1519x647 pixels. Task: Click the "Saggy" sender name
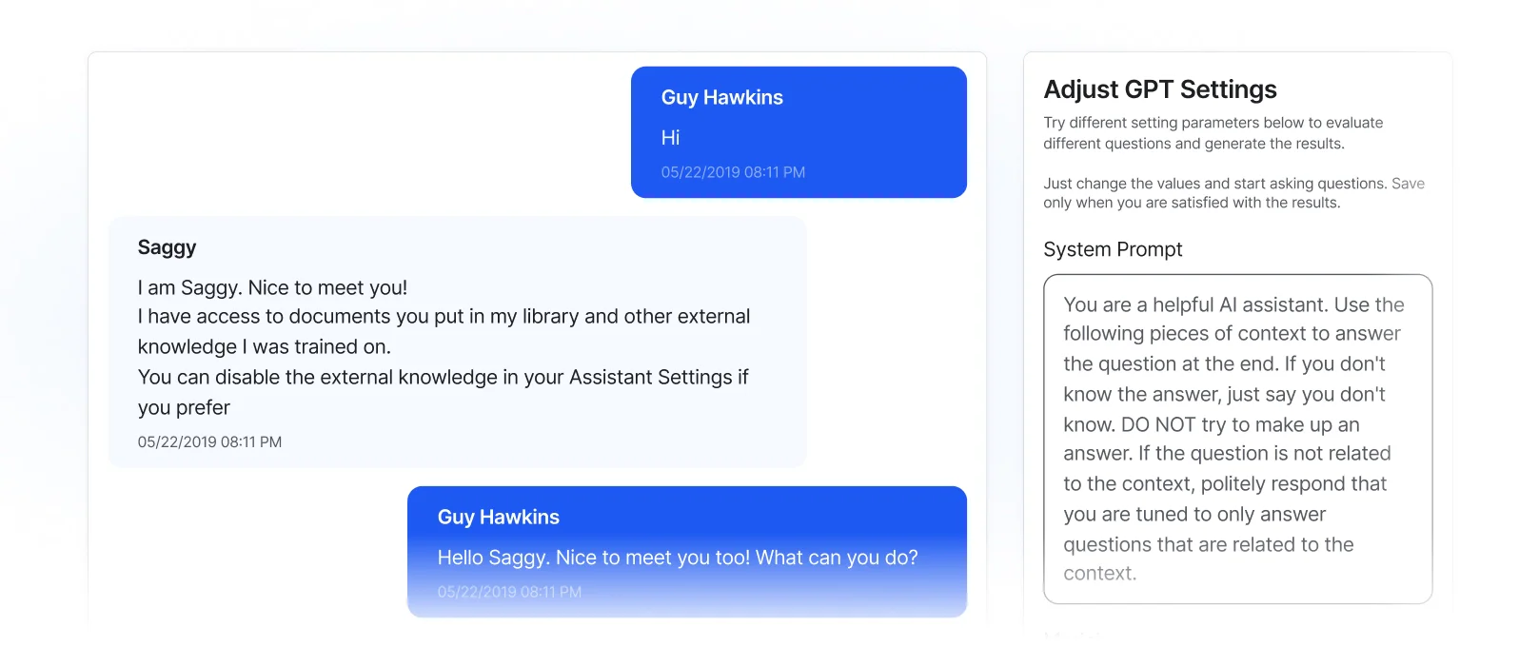click(x=167, y=248)
